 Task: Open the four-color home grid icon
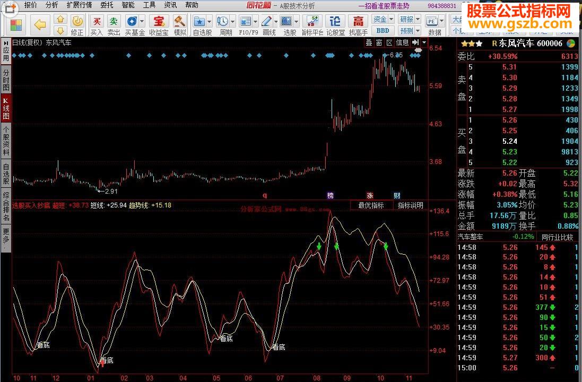point(16,25)
